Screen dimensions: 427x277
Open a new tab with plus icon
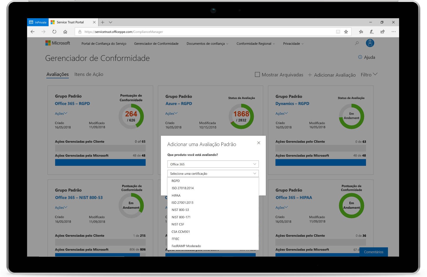(x=102, y=22)
